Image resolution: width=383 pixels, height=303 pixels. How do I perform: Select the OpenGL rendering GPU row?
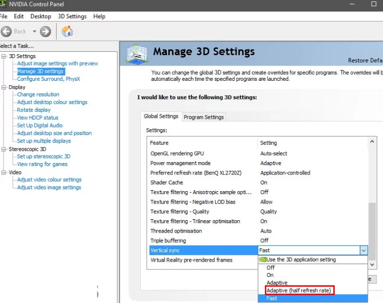(258, 154)
